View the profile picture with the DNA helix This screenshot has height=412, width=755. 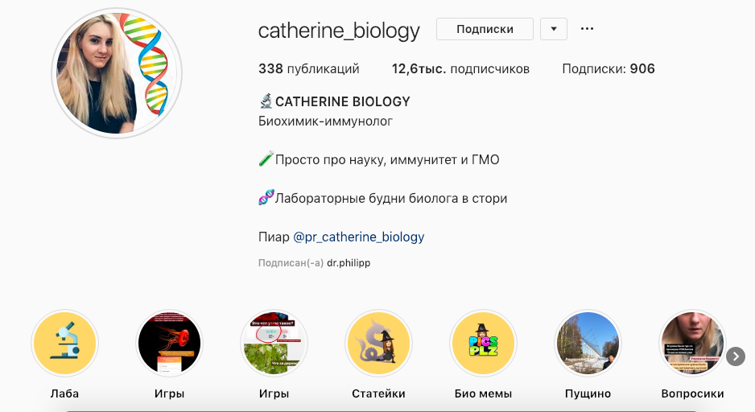[117, 73]
